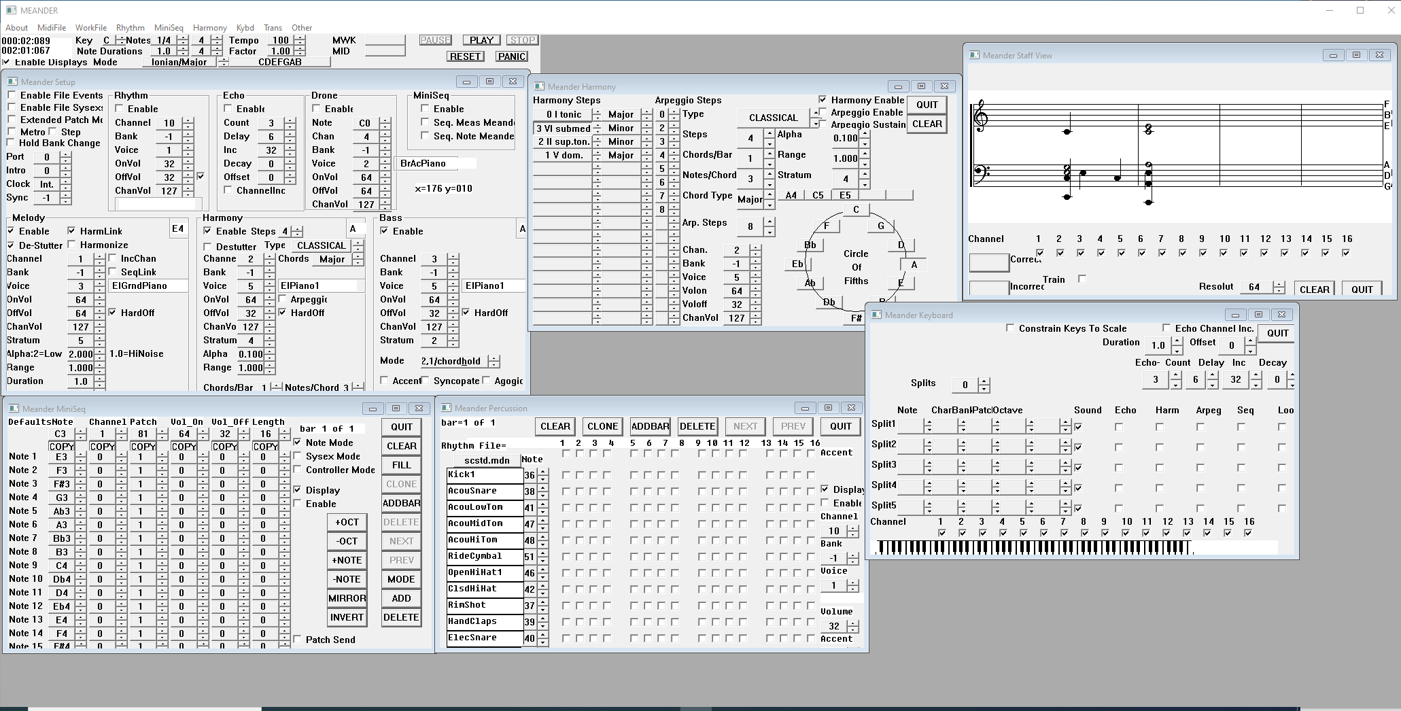Screen dimensions: 1401x711
Task: Click the Meander Setup window icon
Action: click(x=12, y=82)
